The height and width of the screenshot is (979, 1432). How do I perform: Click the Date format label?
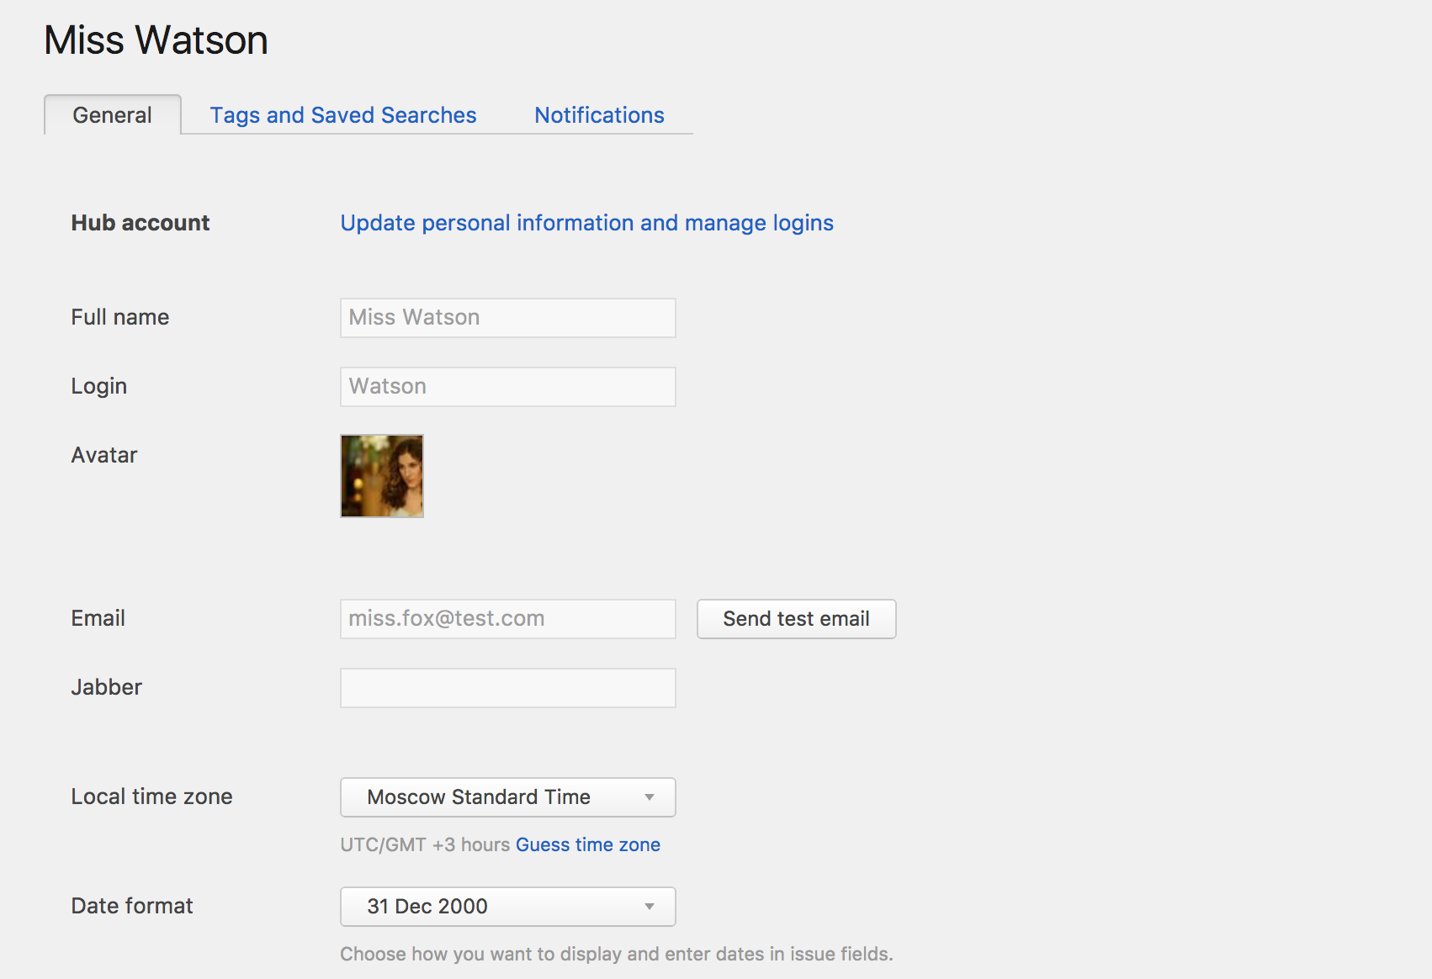132,906
